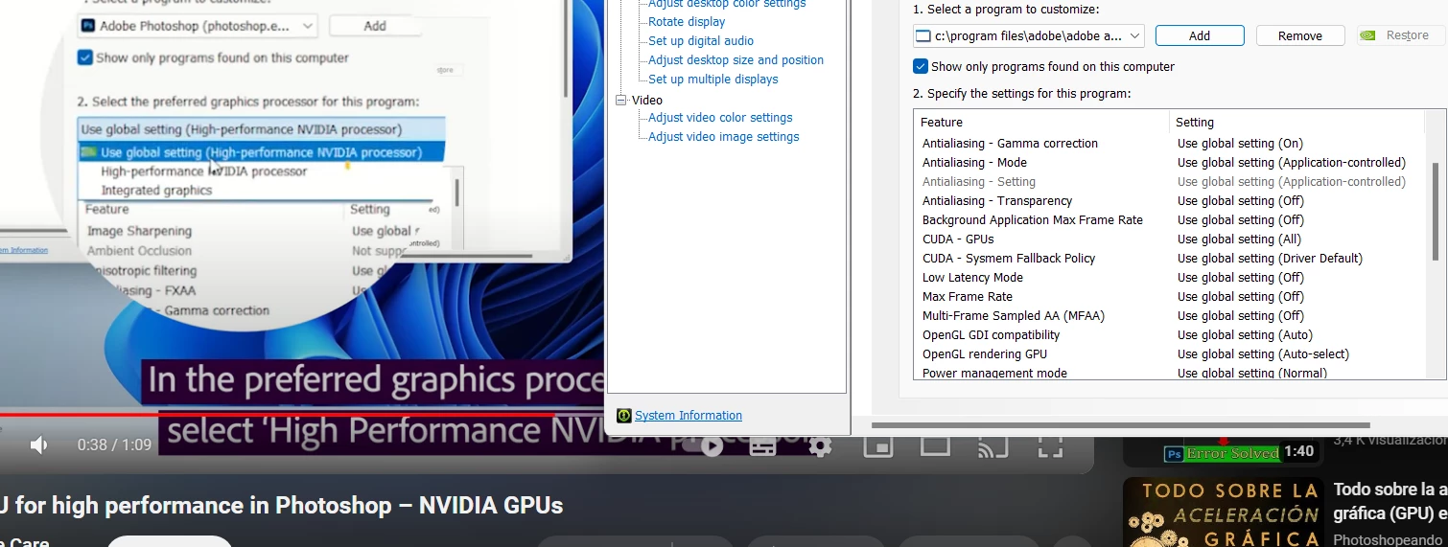Click the Restore button
The width and height of the screenshot is (1448, 547).
click(1401, 35)
